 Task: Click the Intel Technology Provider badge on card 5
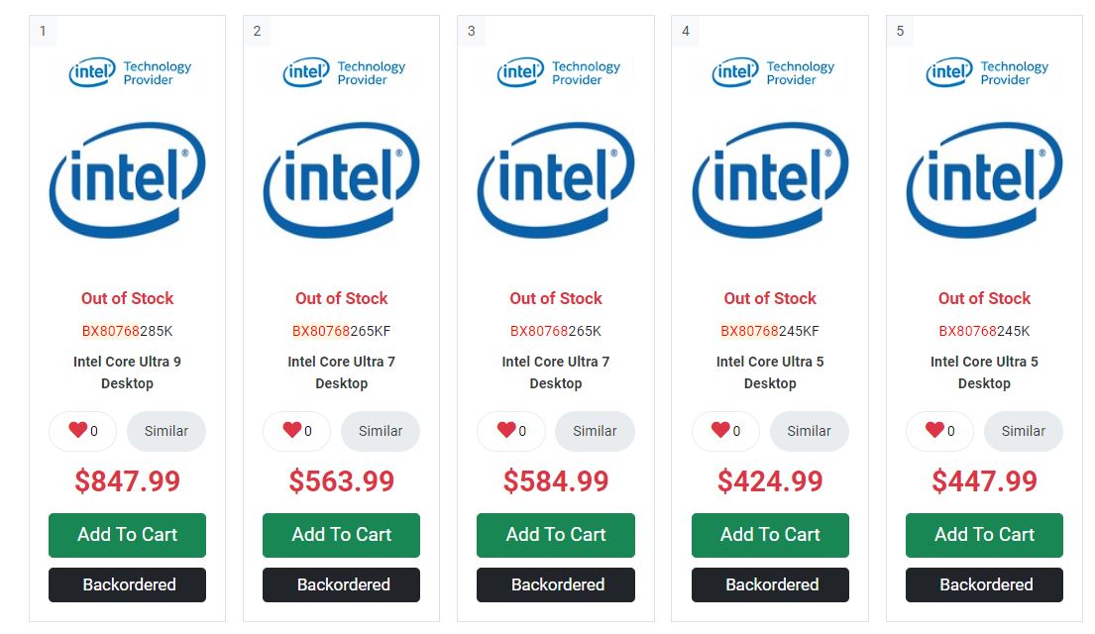[986, 72]
